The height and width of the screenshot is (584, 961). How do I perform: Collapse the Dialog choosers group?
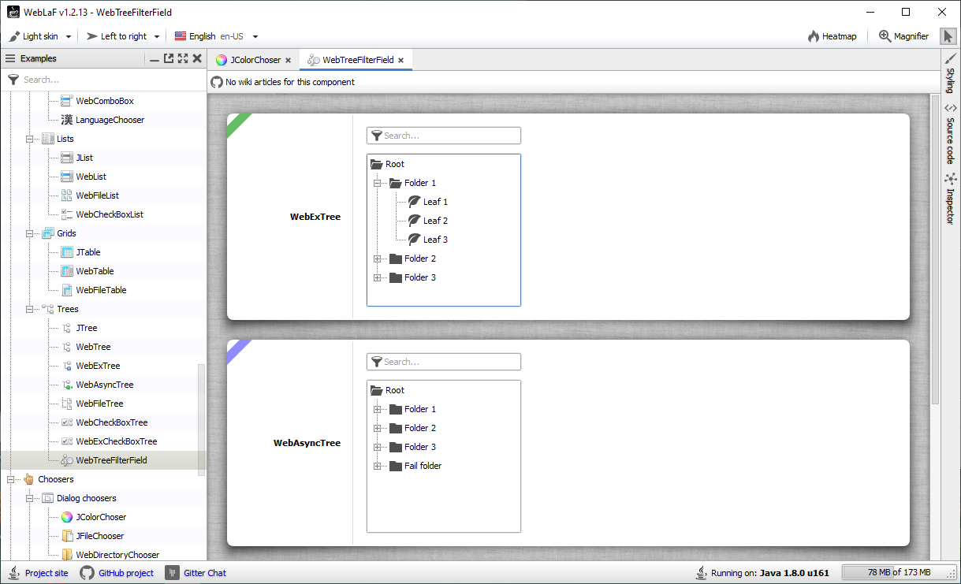tap(30, 498)
